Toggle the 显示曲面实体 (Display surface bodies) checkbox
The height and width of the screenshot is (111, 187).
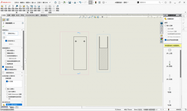coord(6,70)
